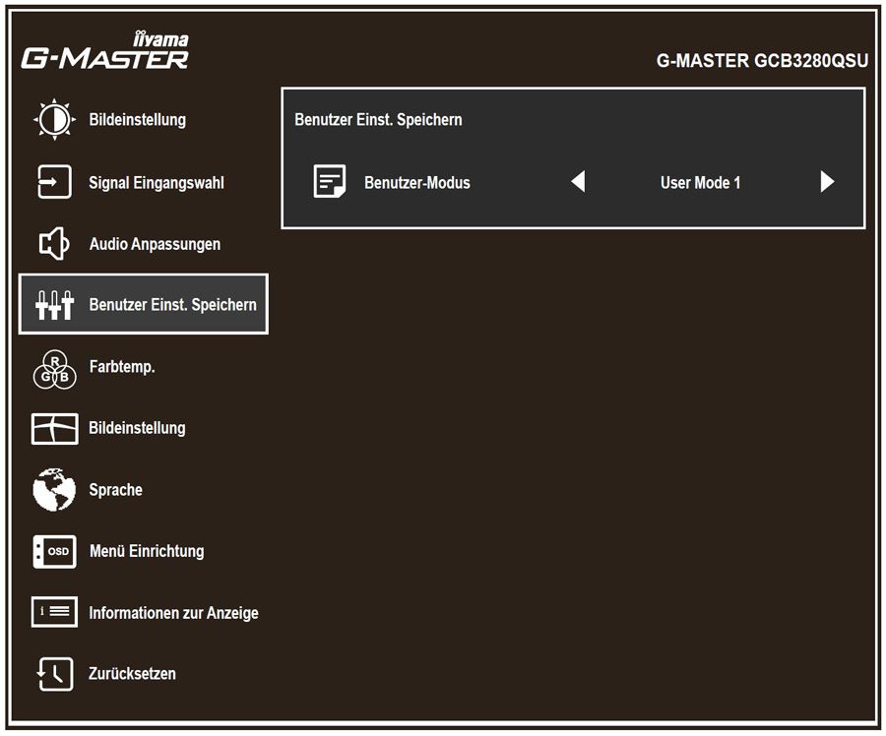This screenshot has height=736, width=886.
Task: Choose Zurücksetzen to reset settings
Action: click(x=132, y=673)
